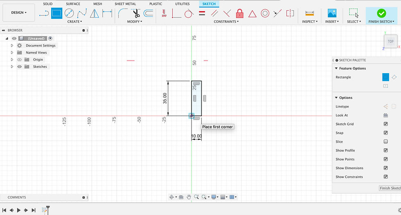Click Look At icon in Sketch Palette

point(385,115)
